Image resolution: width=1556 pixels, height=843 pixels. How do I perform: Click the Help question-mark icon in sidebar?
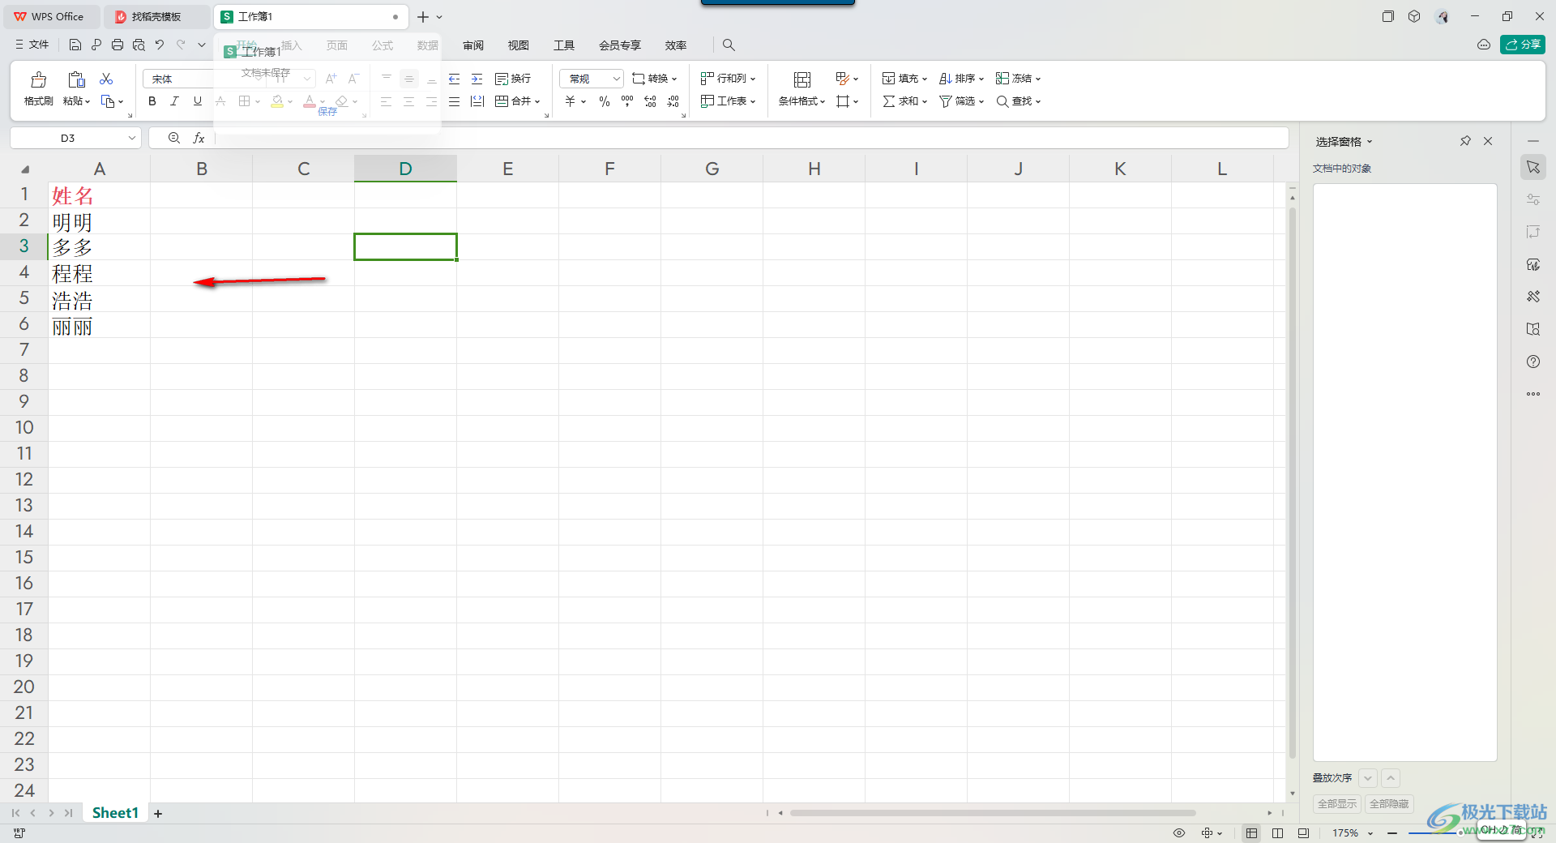coord(1533,362)
